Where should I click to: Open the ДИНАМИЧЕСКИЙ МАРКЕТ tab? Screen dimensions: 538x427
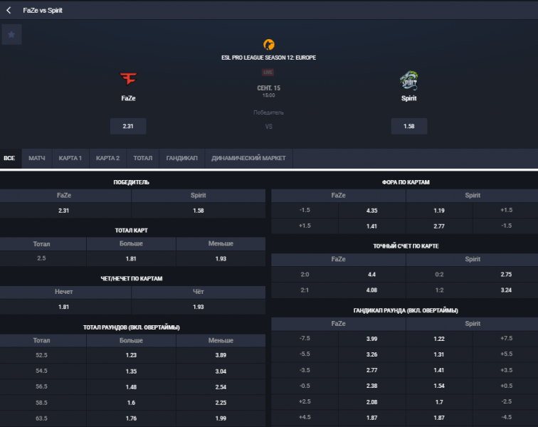(x=248, y=158)
